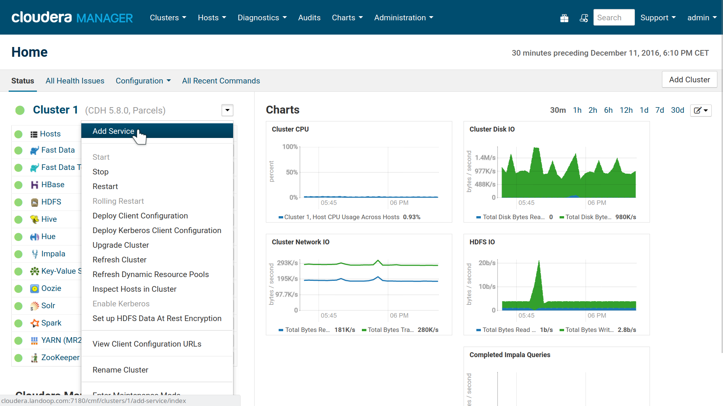Click the YARN service icon
Viewport: 723px width, 406px height.
[34, 340]
